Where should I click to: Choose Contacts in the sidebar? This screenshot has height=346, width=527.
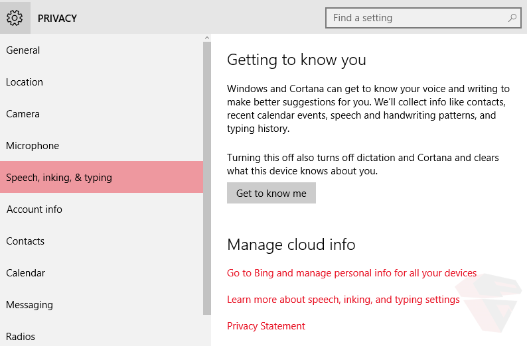25,241
